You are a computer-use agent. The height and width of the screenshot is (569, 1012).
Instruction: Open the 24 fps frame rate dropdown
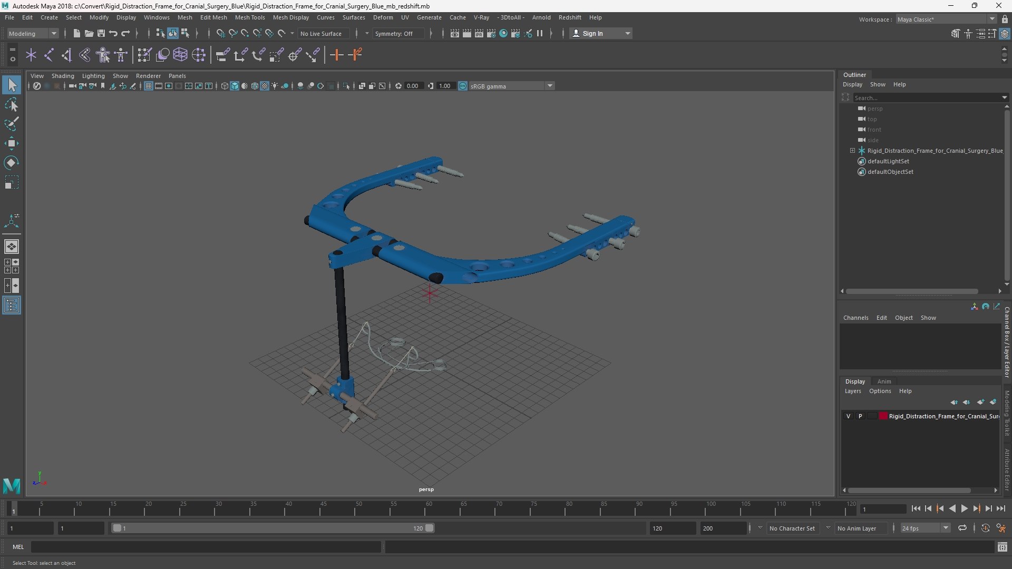[925, 528]
